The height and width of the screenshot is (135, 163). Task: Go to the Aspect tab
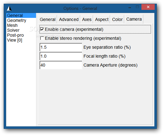pos(102,19)
